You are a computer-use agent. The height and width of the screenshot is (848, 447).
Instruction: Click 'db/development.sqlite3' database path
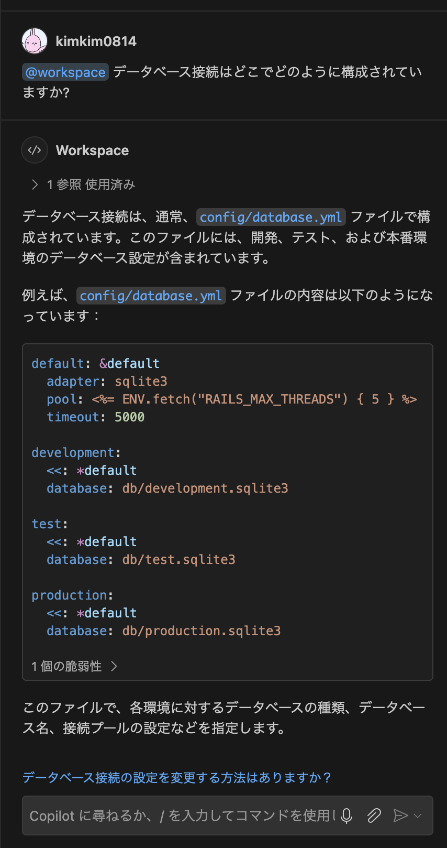coord(205,488)
